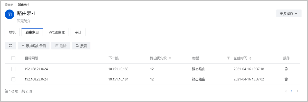308x102 pixels.
Task: Go to next page arrow
Action: click(x=297, y=91)
